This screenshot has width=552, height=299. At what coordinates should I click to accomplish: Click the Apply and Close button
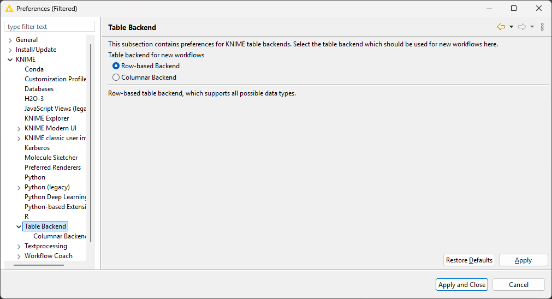point(462,285)
